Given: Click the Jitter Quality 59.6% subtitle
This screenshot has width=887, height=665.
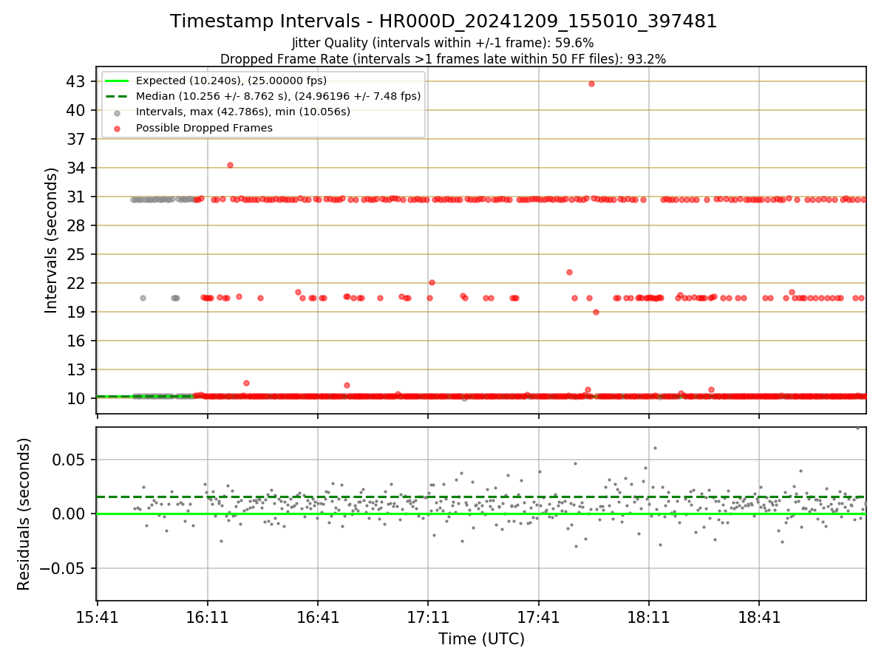Looking at the screenshot, I should click(x=443, y=43).
